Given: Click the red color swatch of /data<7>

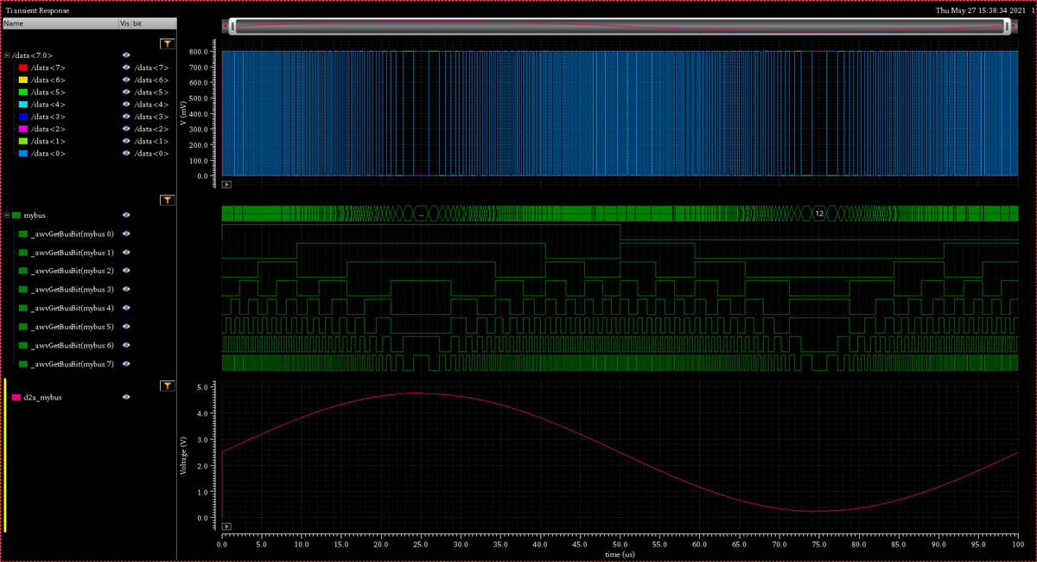Looking at the screenshot, I should point(23,67).
